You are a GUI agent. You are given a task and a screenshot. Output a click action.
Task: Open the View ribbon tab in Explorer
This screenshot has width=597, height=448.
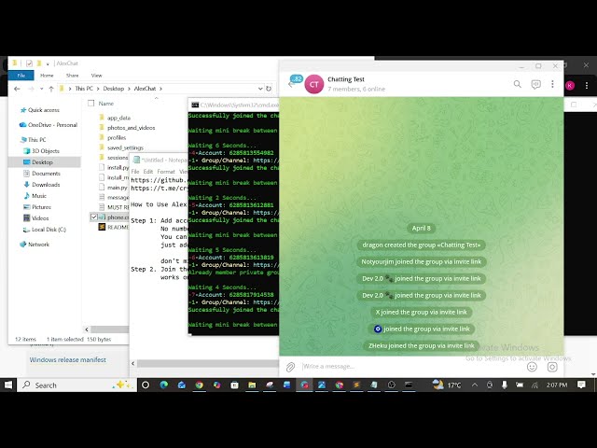pyautogui.click(x=96, y=76)
